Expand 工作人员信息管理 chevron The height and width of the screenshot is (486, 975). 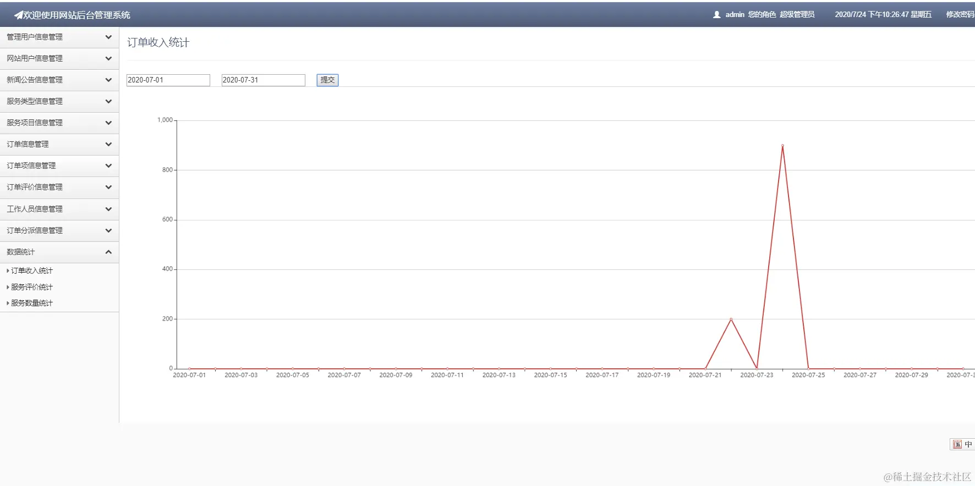(108, 209)
